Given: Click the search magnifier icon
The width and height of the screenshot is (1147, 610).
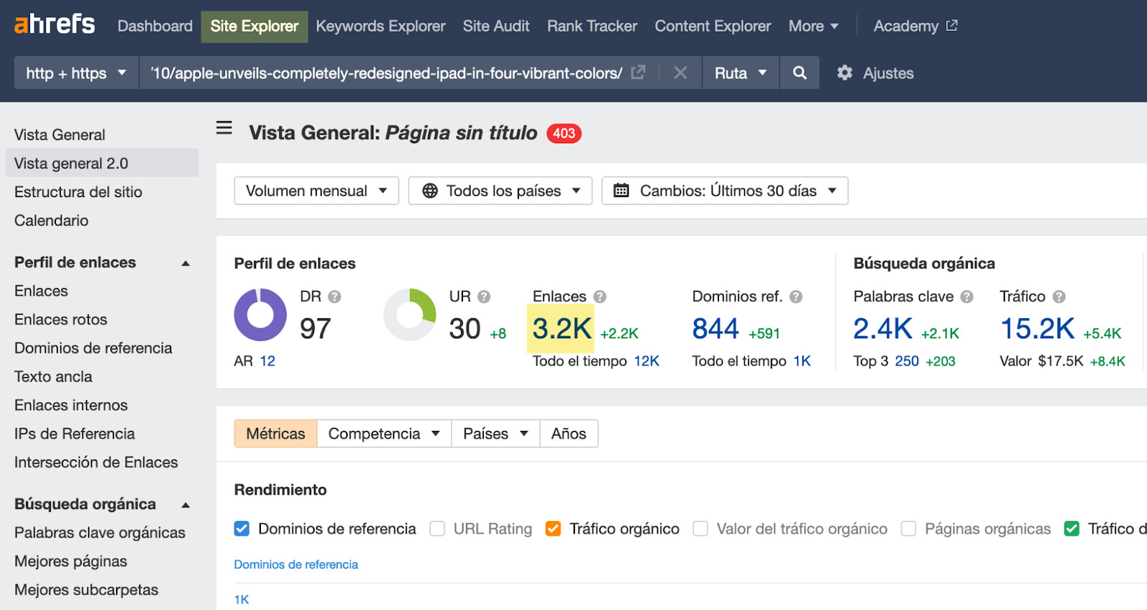Looking at the screenshot, I should point(799,73).
